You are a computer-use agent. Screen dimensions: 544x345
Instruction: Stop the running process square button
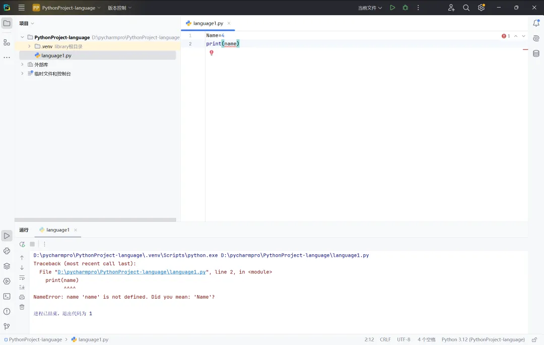tap(32, 244)
